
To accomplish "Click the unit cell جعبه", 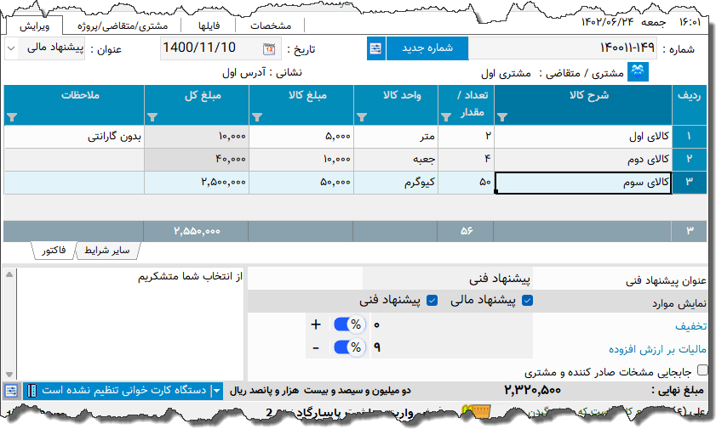I will [396, 160].
